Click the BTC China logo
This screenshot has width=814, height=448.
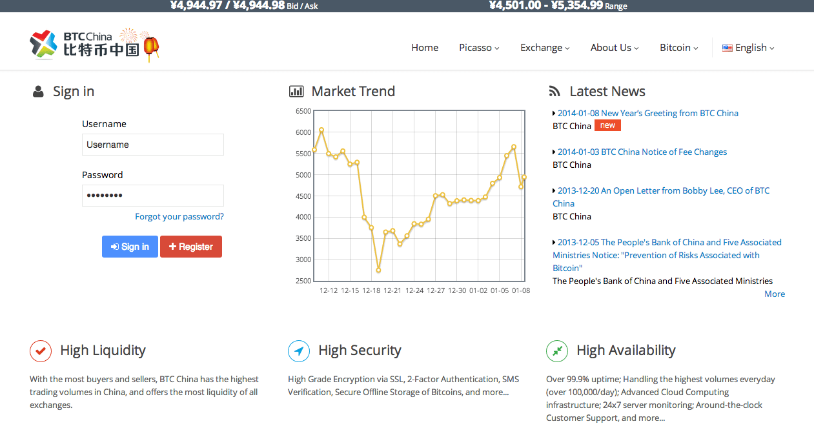pos(84,45)
